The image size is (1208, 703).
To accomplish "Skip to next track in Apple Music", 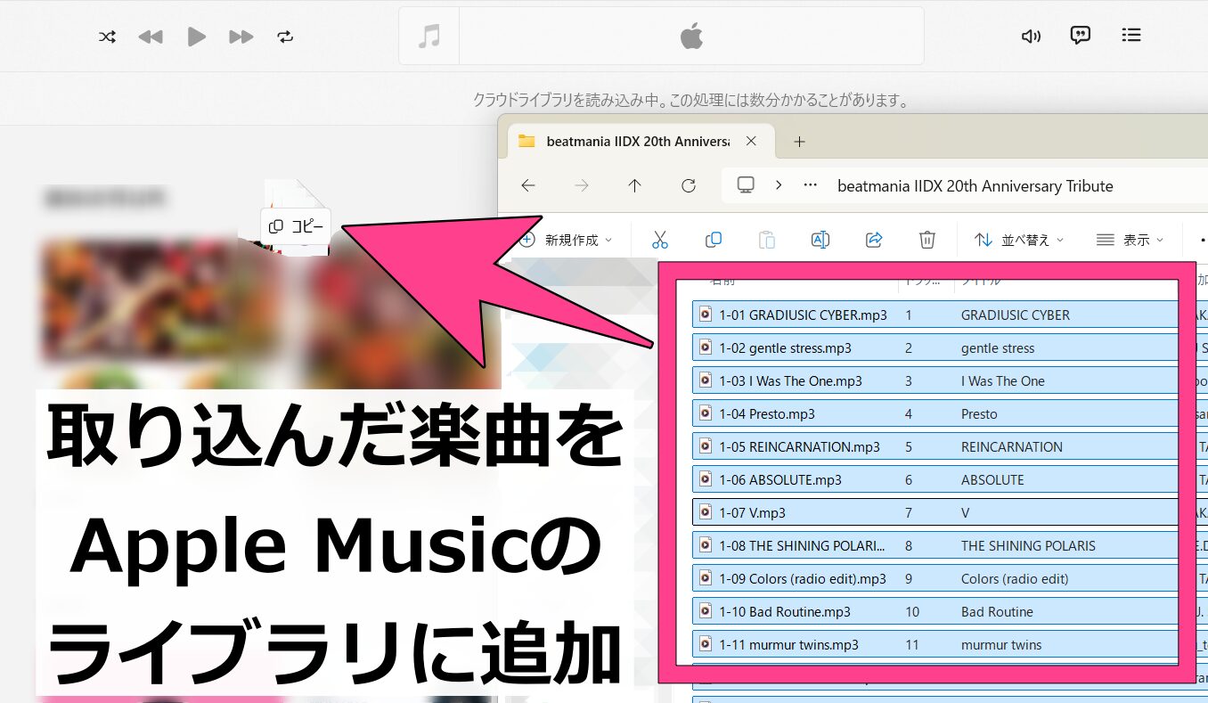I will pyautogui.click(x=241, y=37).
